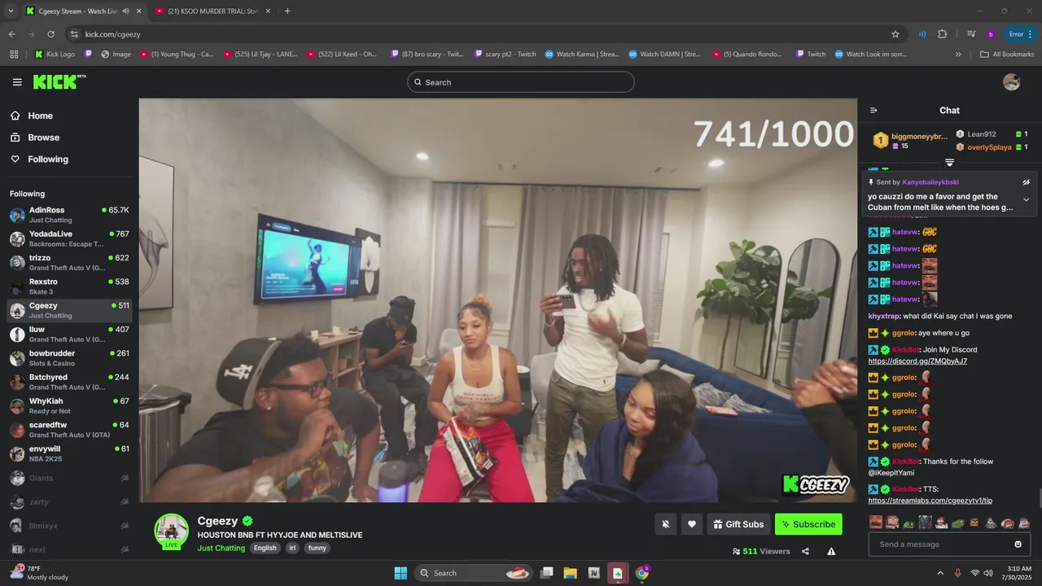Open the user profile avatar menu

[x=1011, y=82]
